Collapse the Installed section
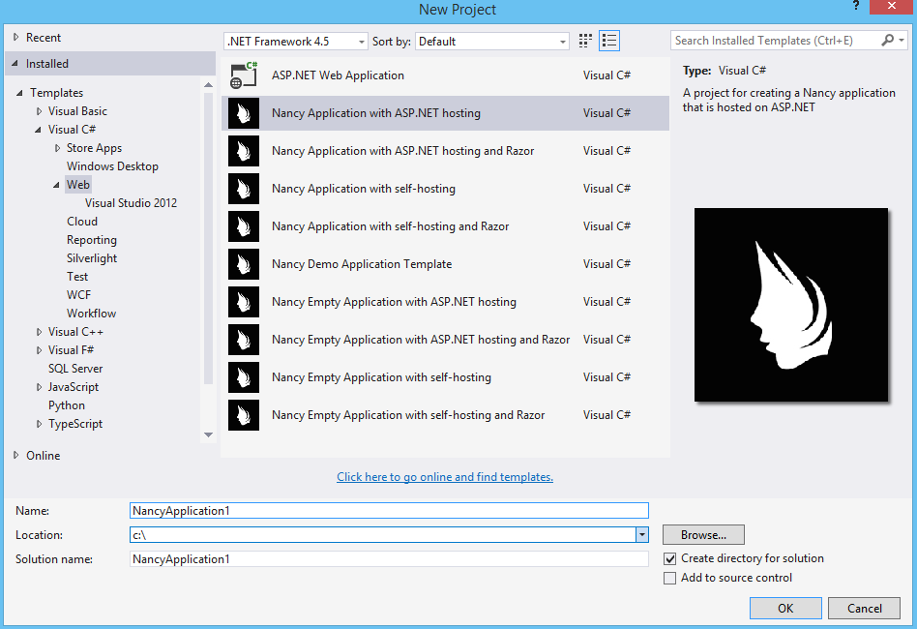Screen dimensions: 917x629 [15, 63]
